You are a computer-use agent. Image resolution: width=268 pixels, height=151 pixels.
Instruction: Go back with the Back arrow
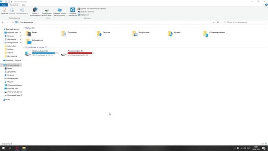tap(3, 22)
